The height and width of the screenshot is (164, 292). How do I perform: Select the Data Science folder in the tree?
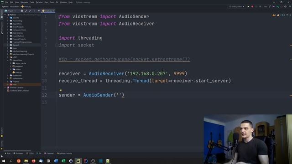[x=16, y=33]
